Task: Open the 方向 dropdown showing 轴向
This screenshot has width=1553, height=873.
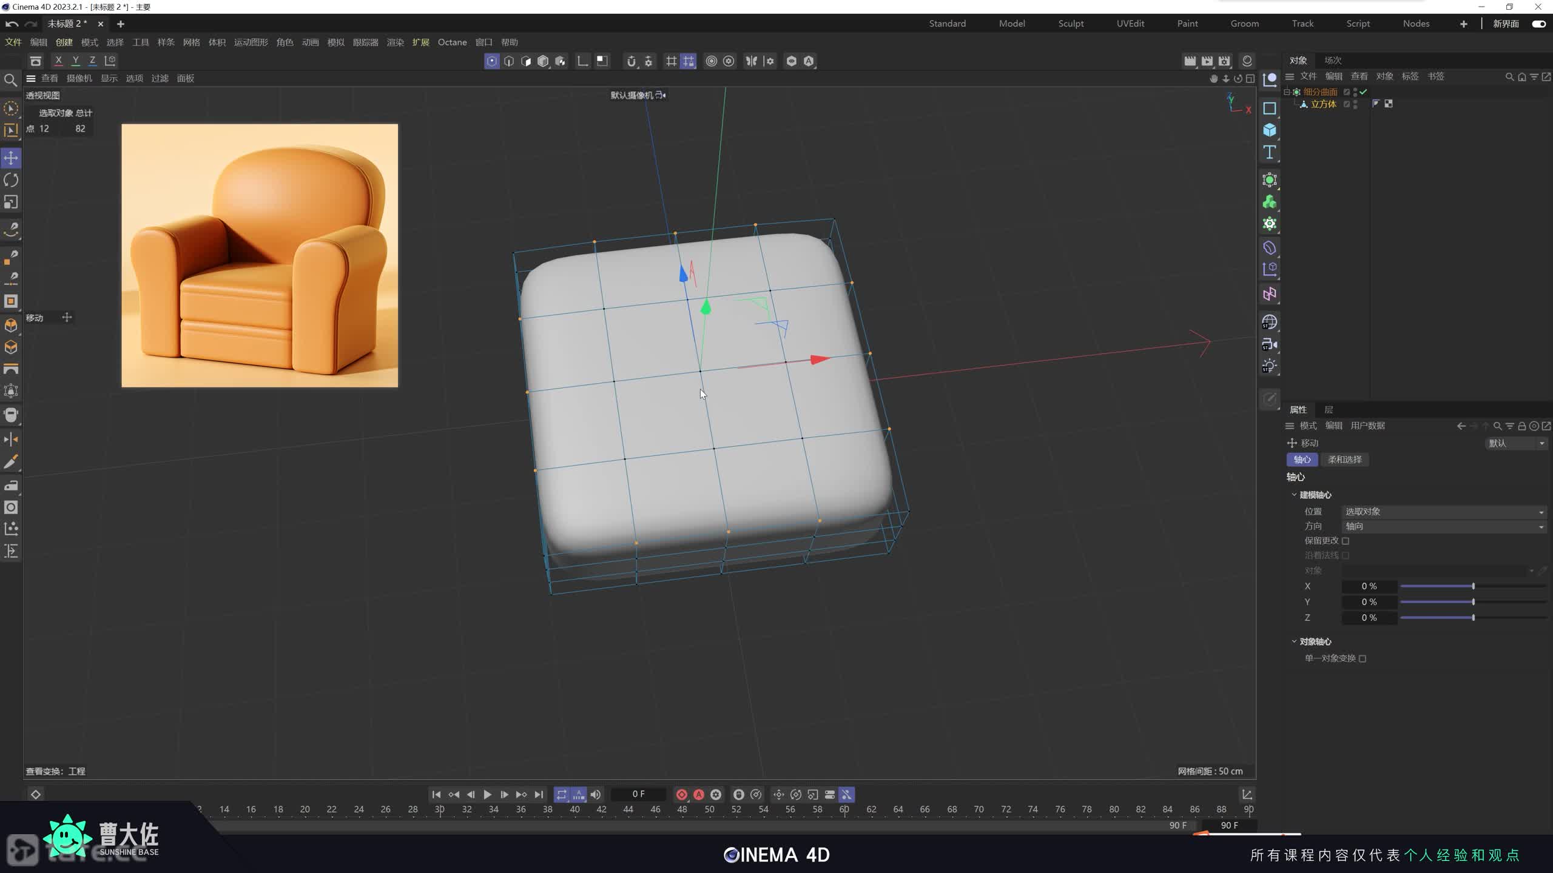Action: [x=1444, y=526]
